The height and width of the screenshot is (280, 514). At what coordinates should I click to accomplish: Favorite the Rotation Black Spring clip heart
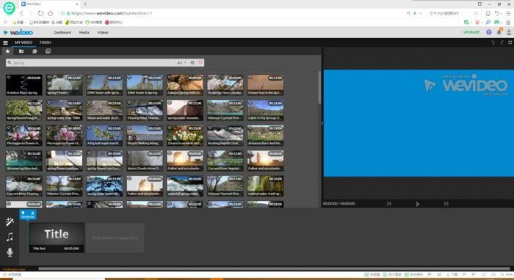[9, 78]
